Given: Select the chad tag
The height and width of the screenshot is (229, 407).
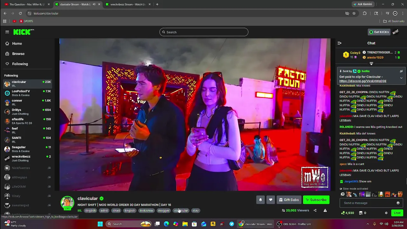Looking at the screenshot, I should pos(116,211).
